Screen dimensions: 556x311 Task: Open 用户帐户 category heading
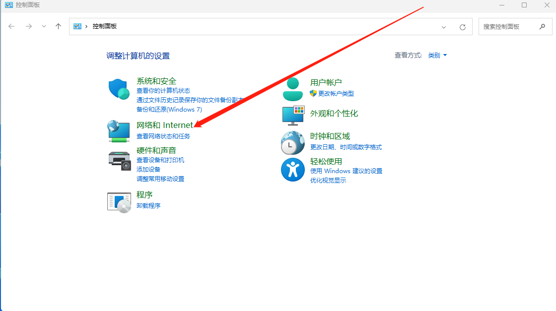tap(326, 82)
